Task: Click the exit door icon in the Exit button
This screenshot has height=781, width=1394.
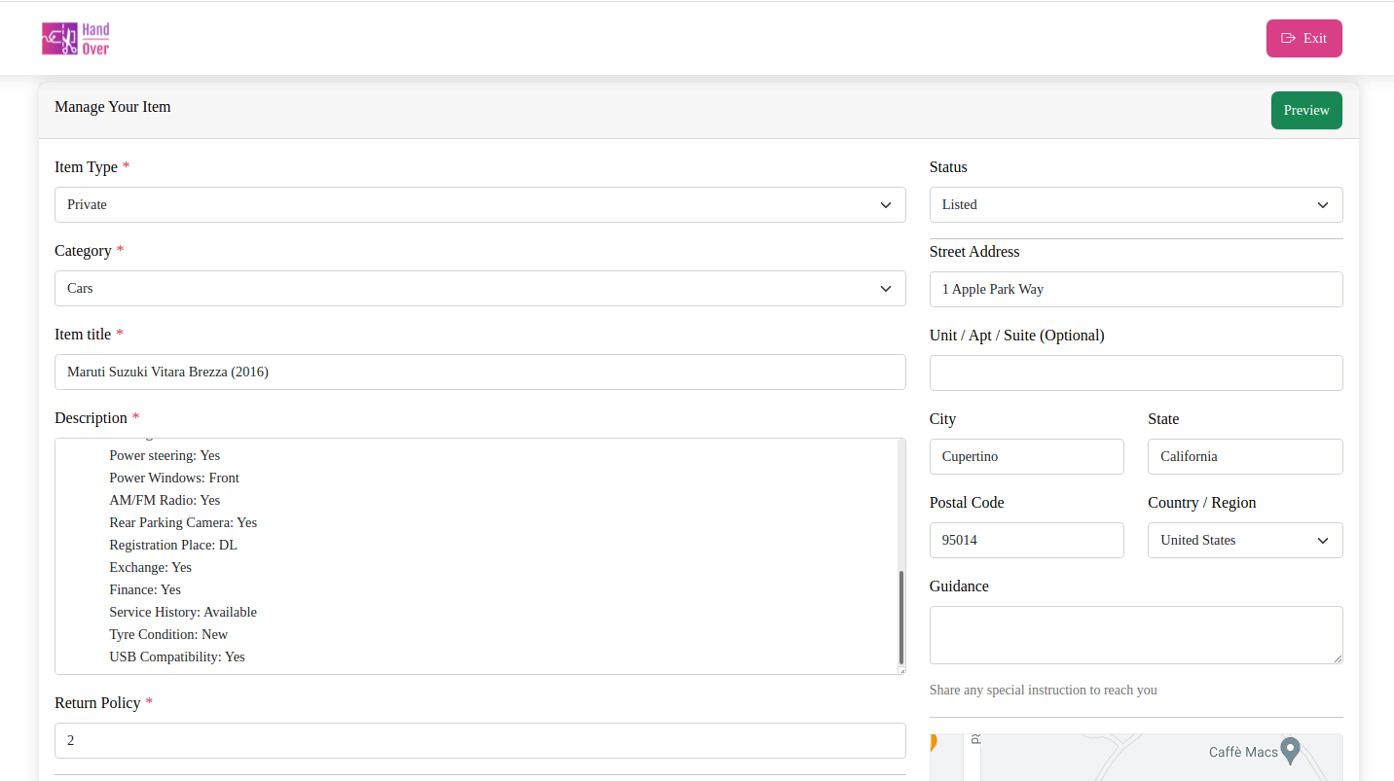Action: pos(1287,38)
